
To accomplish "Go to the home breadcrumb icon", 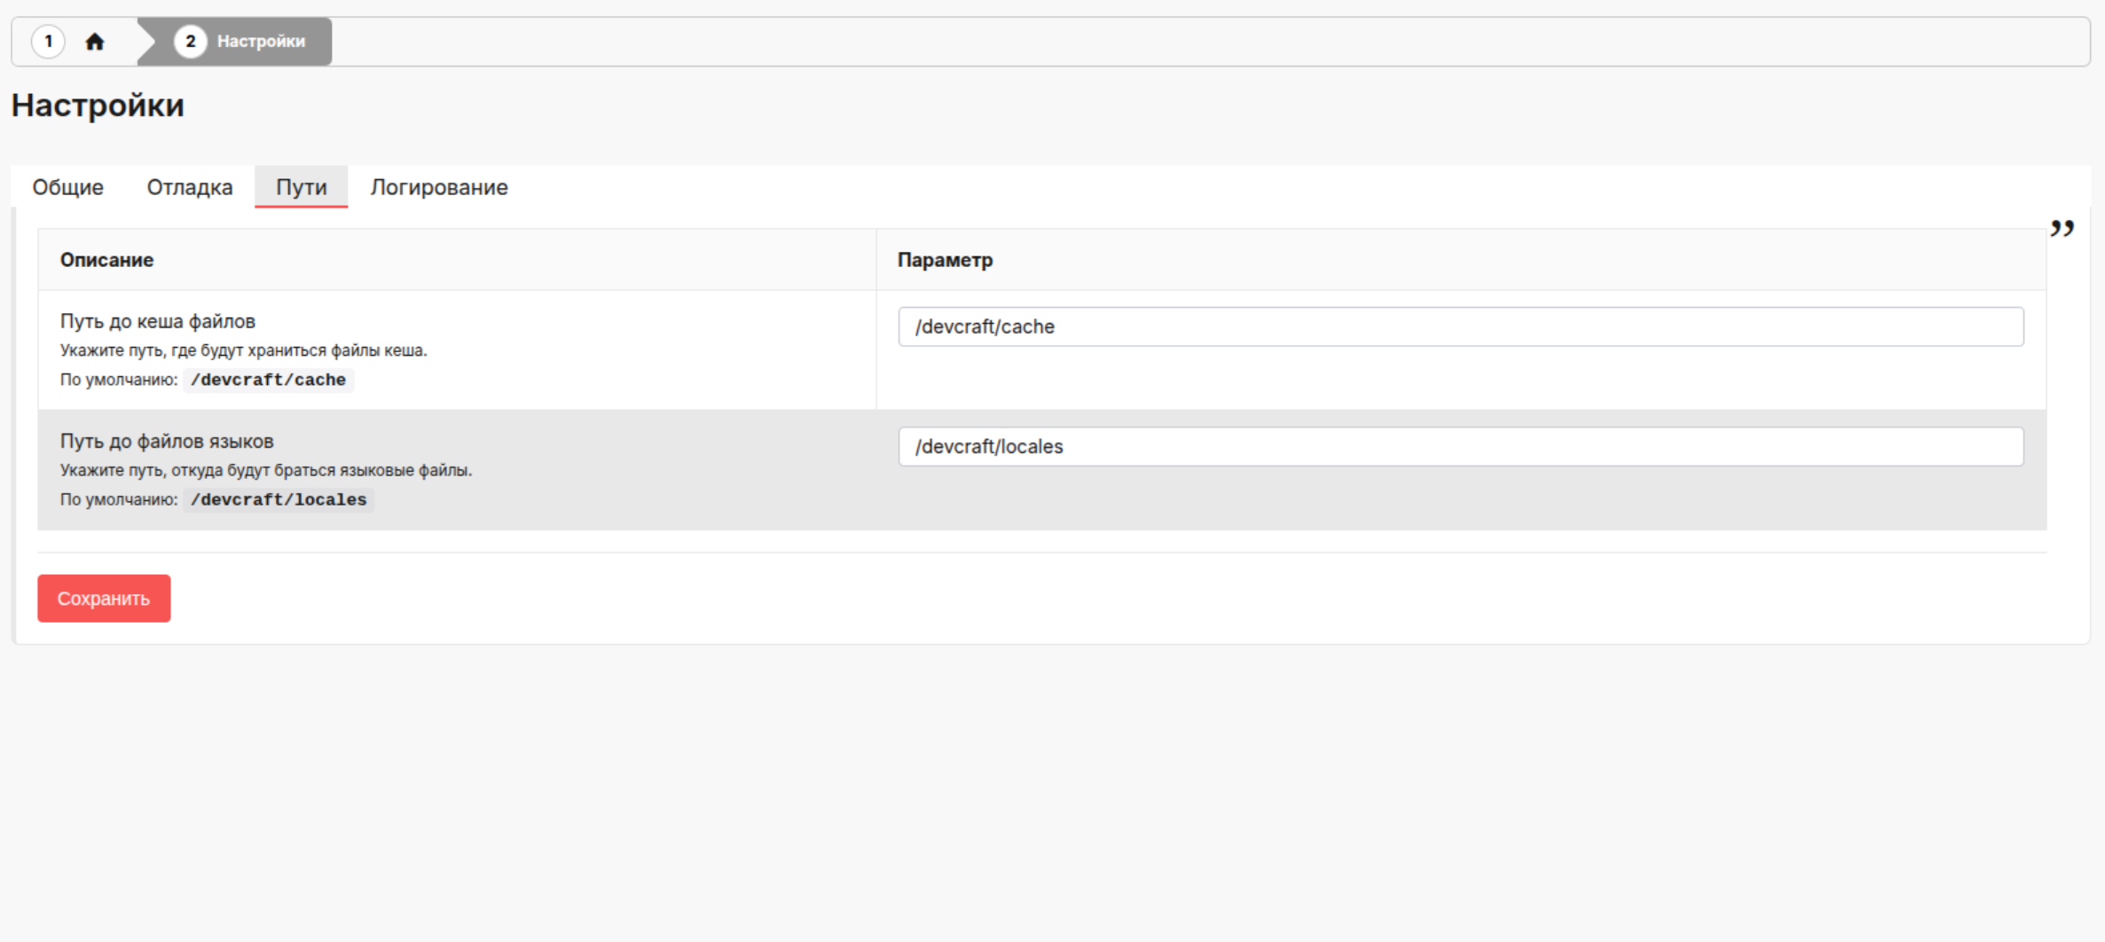I will pyautogui.click(x=95, y=42).
